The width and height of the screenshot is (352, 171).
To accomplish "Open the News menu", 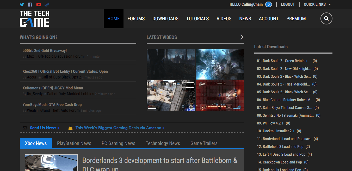I will [x=245, y=19].
